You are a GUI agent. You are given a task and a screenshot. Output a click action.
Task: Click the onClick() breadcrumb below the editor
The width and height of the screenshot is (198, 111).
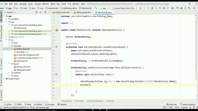click(x=110, y=101)
